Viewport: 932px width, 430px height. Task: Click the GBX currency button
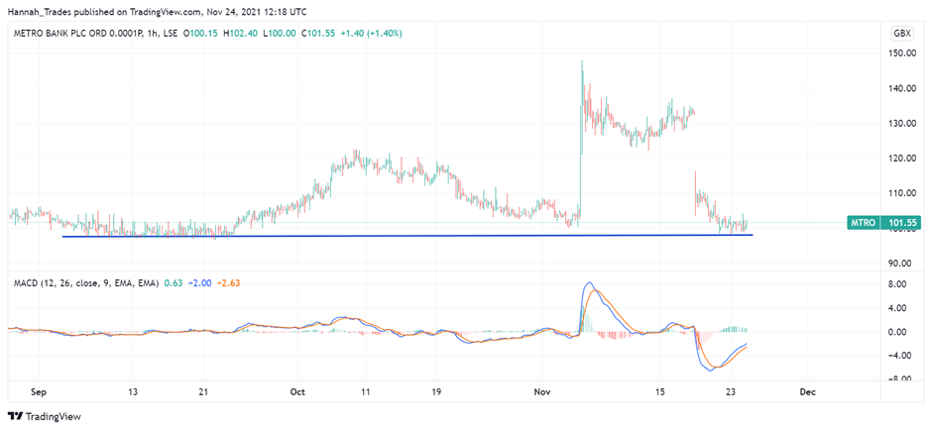pyautogui.click(x=901, y=34)
